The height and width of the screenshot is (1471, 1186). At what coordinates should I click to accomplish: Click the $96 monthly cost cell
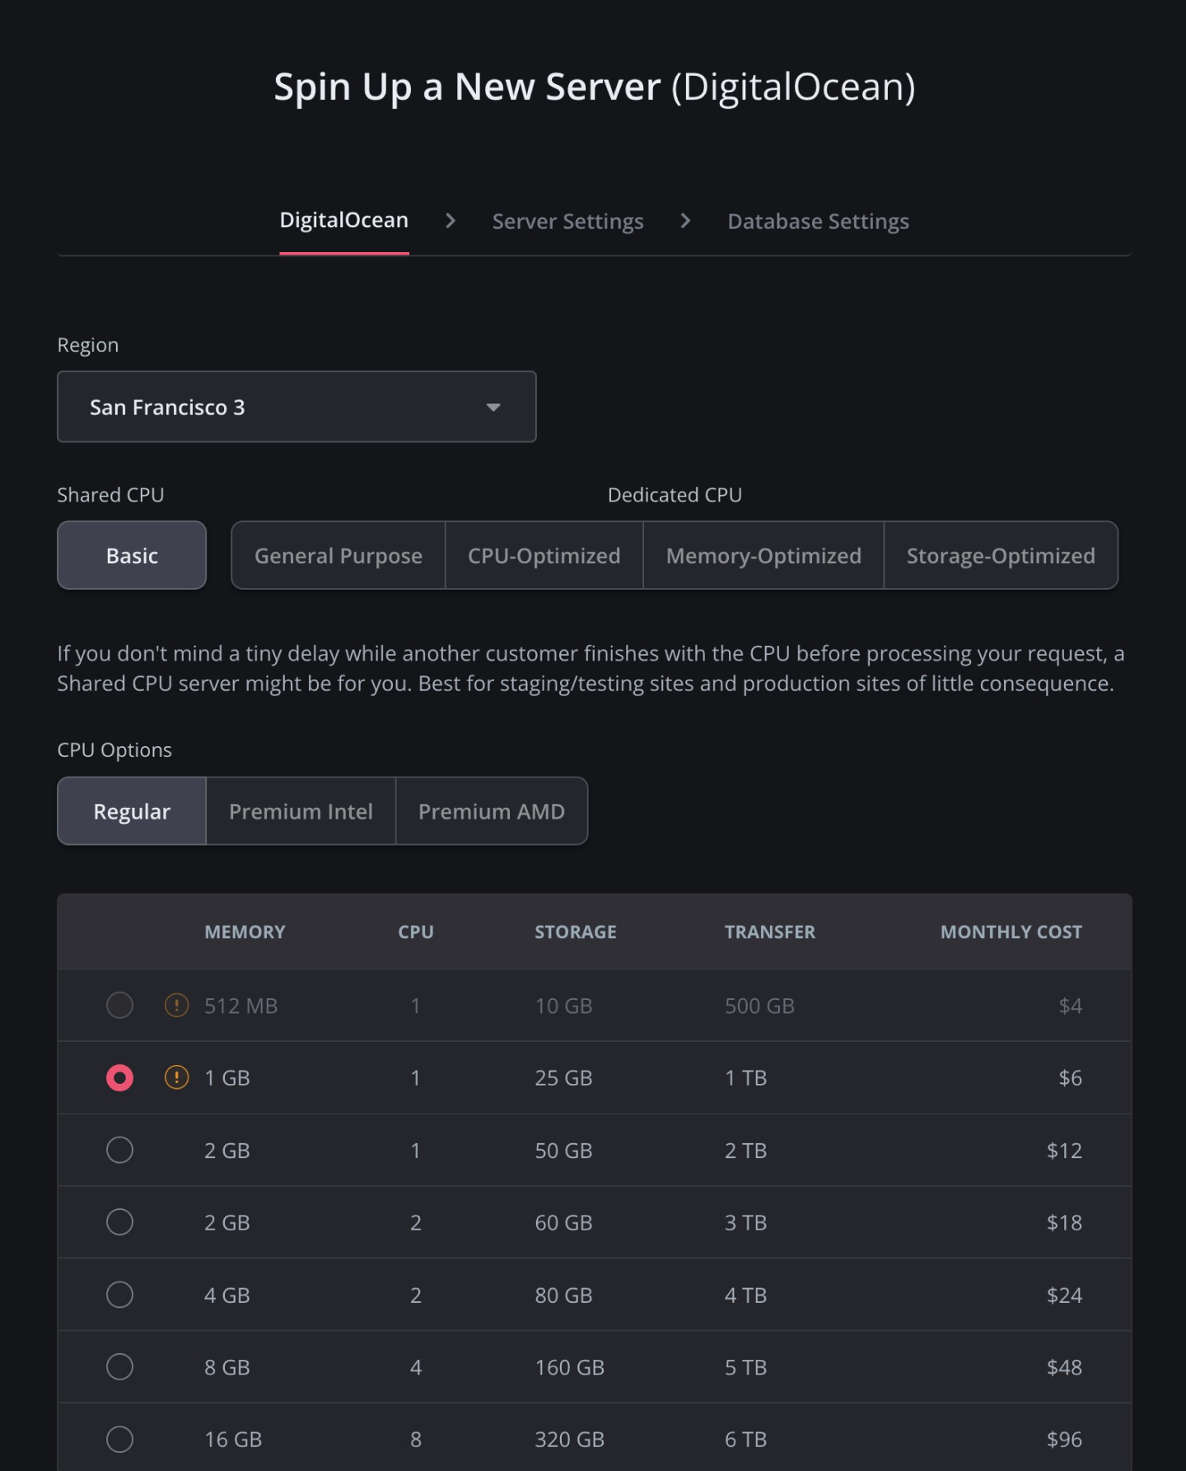1064,1440
